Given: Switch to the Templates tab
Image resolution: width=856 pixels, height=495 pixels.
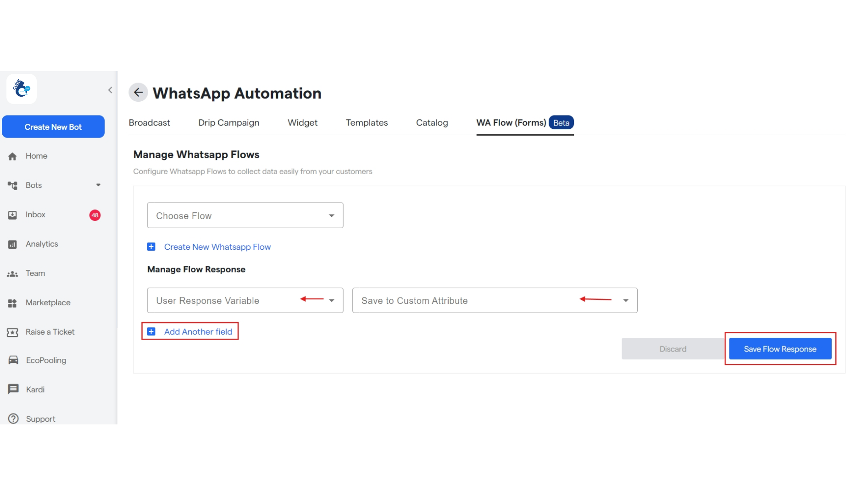Looking at the screenshot, I should click(367, 122).
